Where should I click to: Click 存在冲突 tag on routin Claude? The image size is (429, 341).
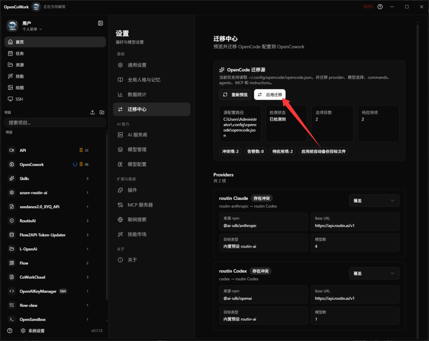pos(261,198)
